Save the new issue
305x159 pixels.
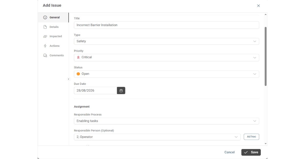[251, 152]
